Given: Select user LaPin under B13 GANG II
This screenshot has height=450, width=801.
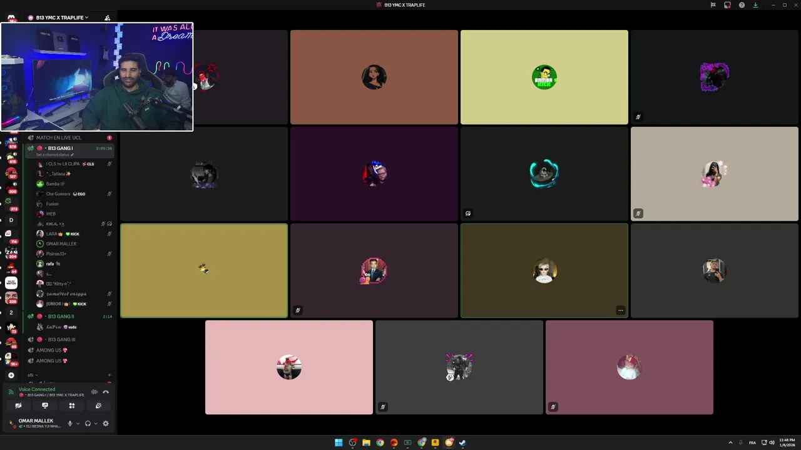Looking at the screenshot, I should click(74, 327).
